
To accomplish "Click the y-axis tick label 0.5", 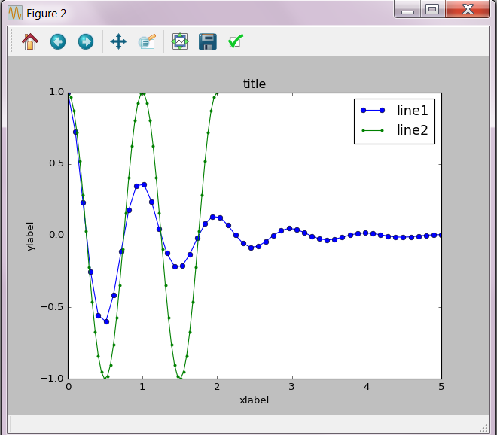I will [x=56, y=163].
